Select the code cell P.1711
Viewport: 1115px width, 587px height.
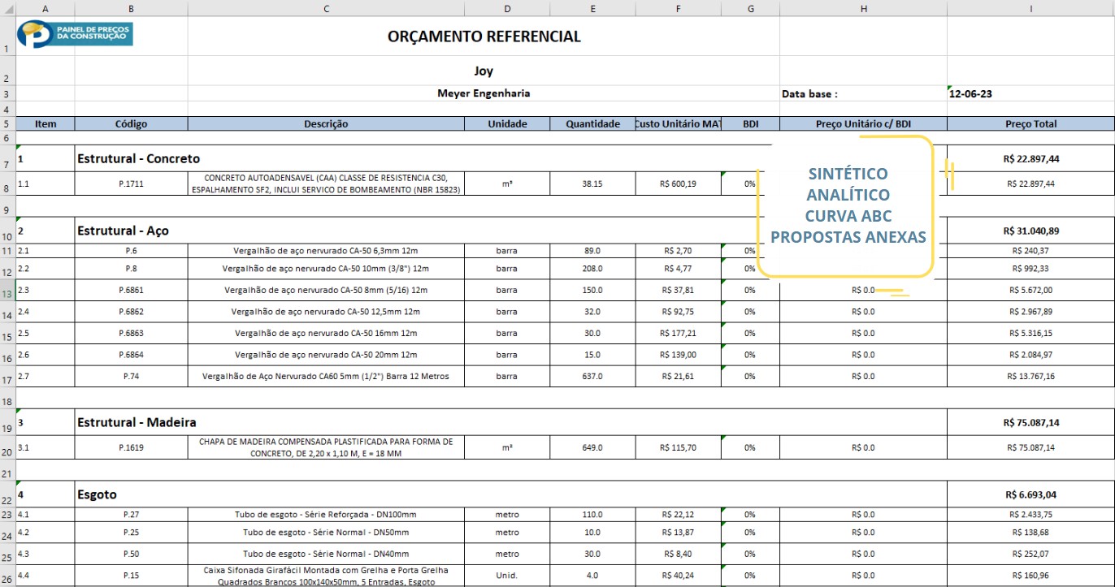pyautogui.click(x=130, y=183)
